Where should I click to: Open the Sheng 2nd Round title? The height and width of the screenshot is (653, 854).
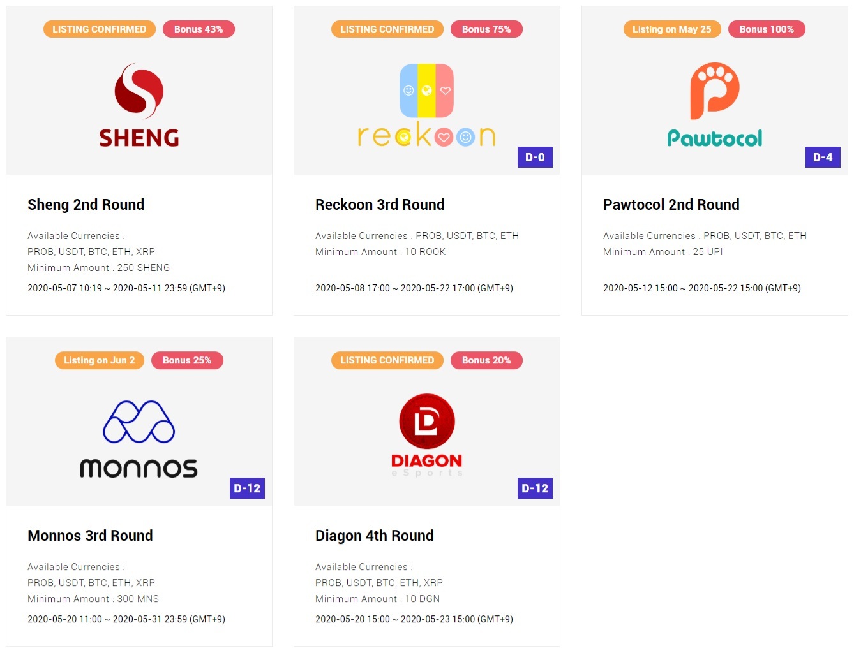tap(86, 205)
